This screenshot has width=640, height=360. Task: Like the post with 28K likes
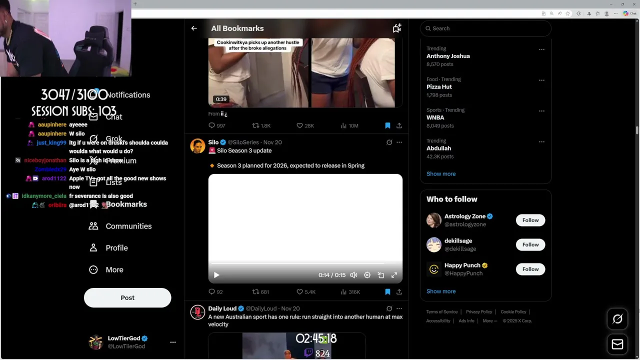305,125
